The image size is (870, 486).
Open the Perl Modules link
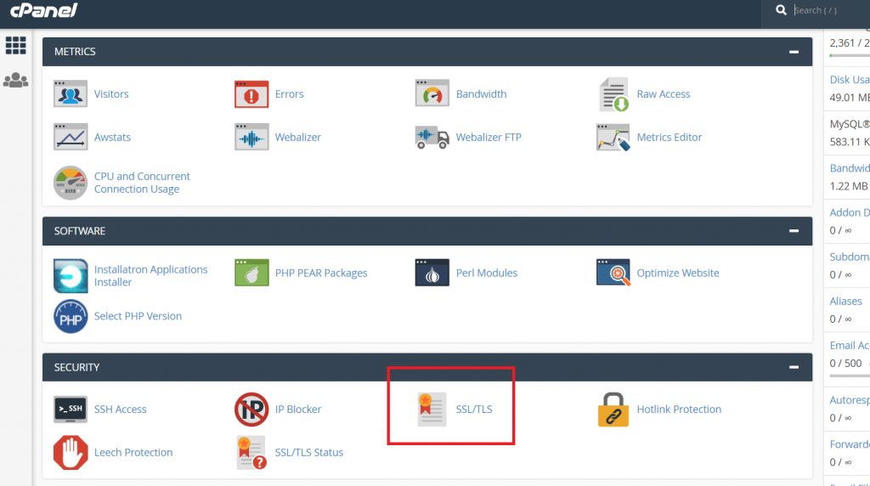(x=487, y=273)
